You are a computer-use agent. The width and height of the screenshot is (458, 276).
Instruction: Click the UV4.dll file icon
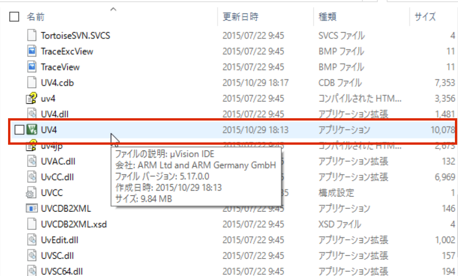[32, 114]
